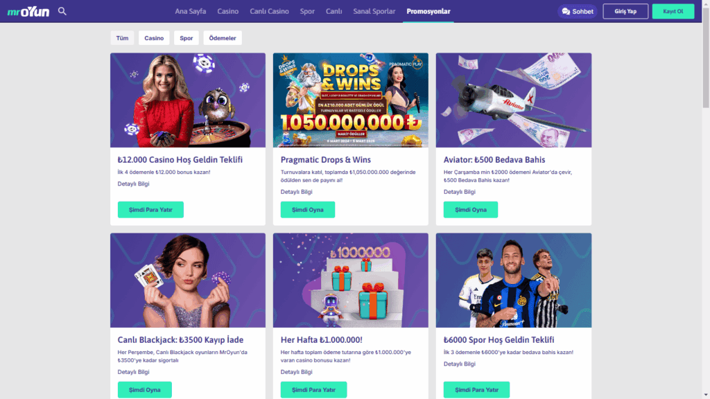This screenshot has height=399, width=710.
Task: Click the Kayıt Ol button
Action: 673,11
